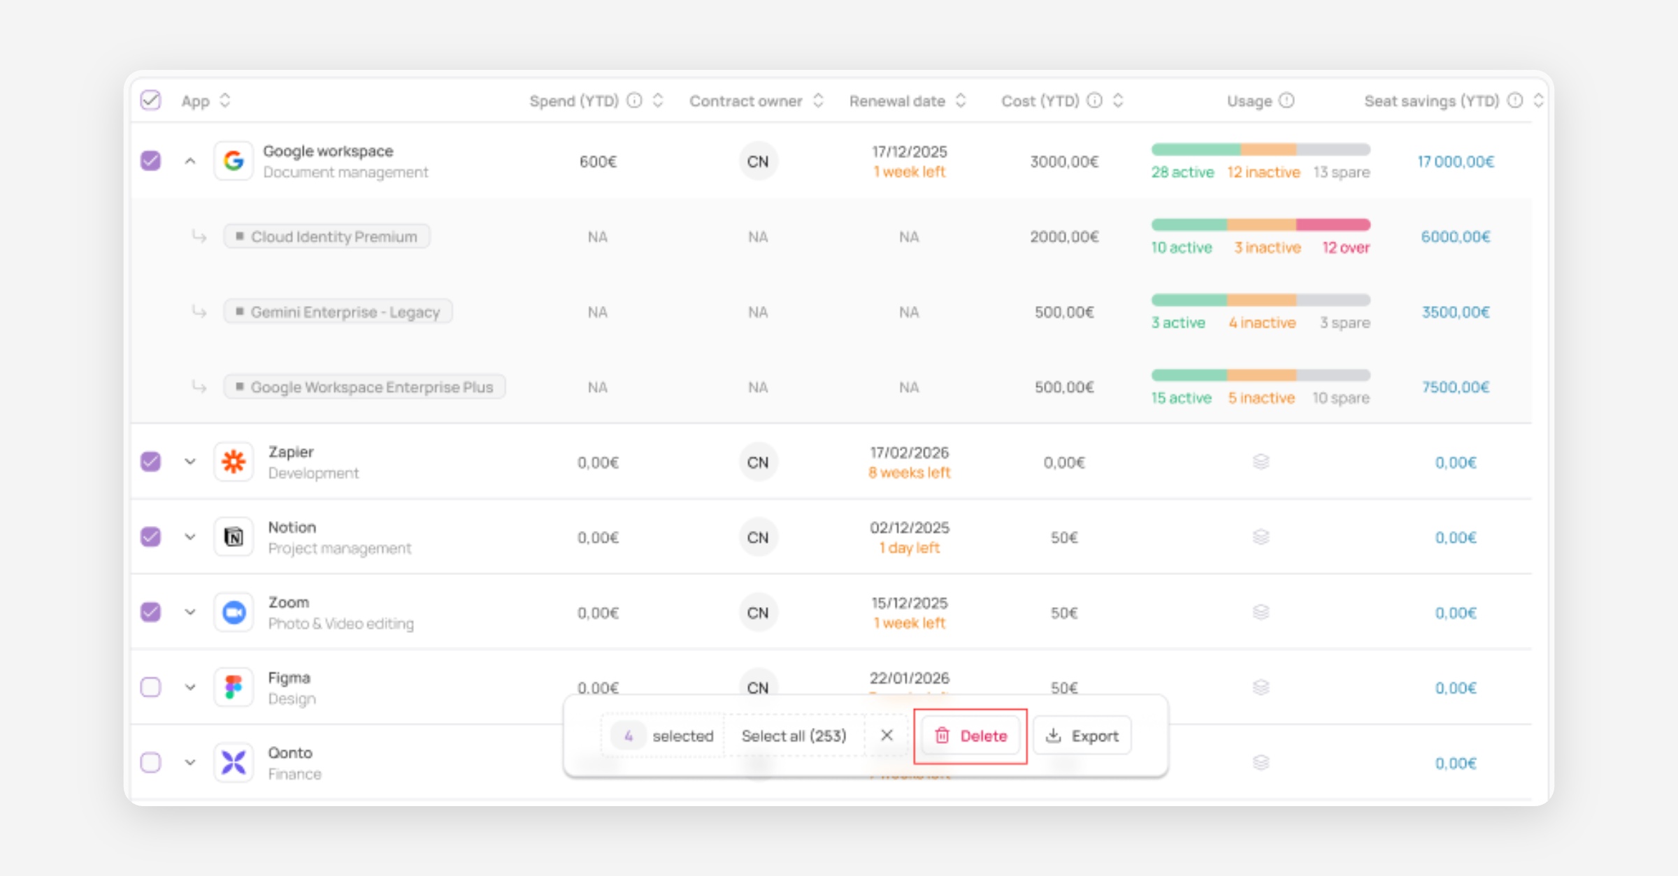Viewport: 1678px width, 876px height.
Task: Click the Google workspace app logo
Action: 233,161
